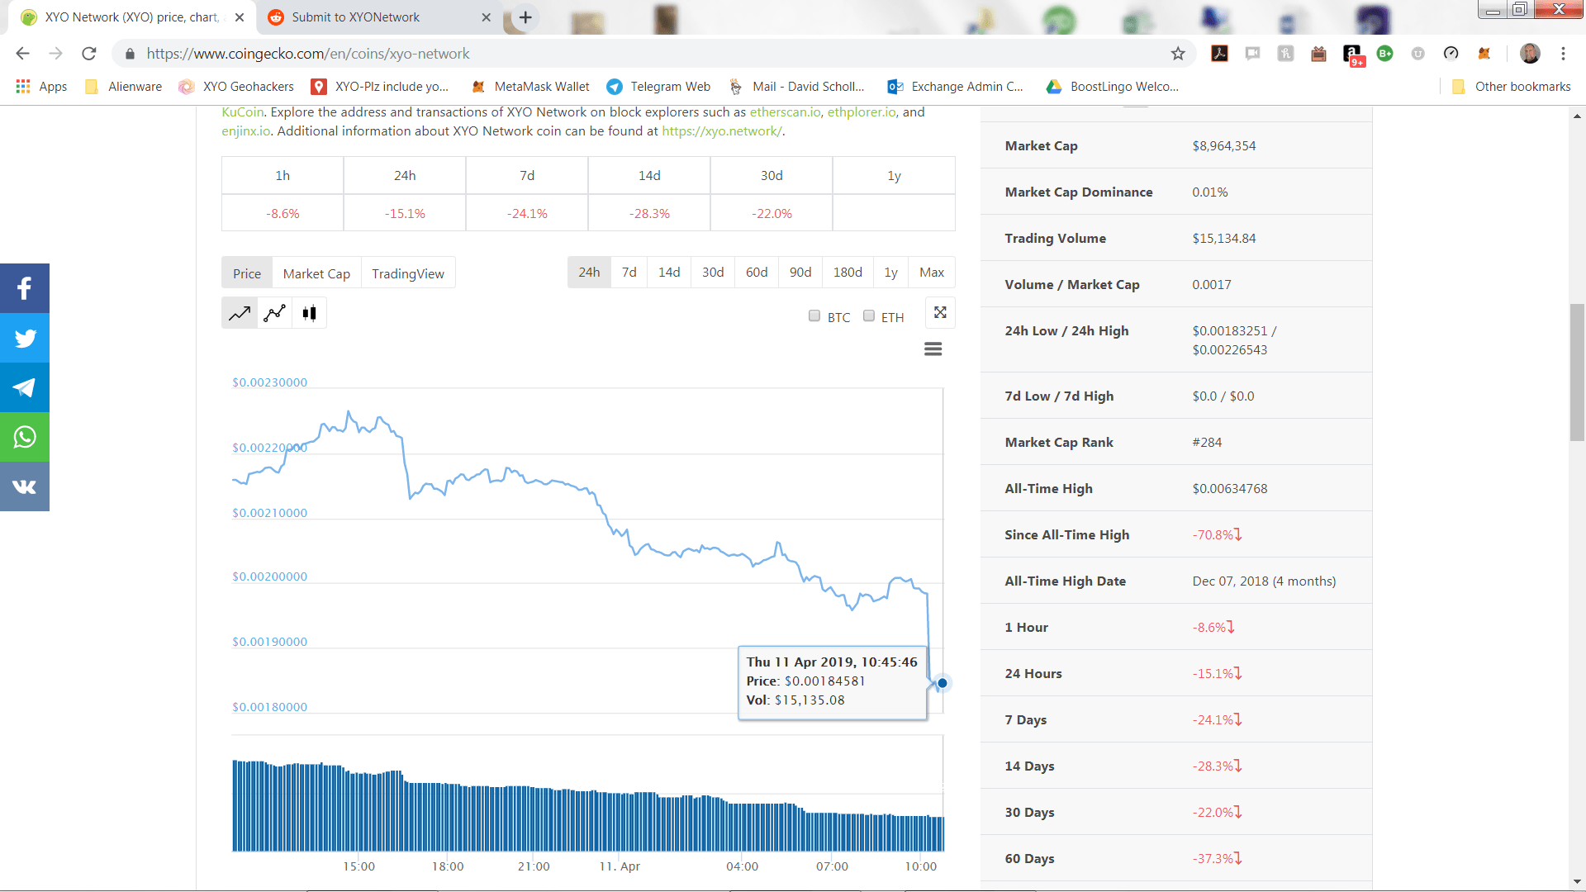
Task: Enable the ETH chart overlay checkbox
Action: 868,316
